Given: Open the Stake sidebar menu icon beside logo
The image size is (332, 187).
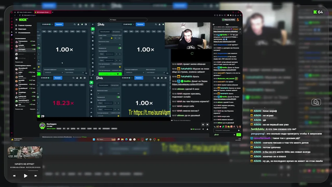Looking at the screenshot, I should coord(93,24).
